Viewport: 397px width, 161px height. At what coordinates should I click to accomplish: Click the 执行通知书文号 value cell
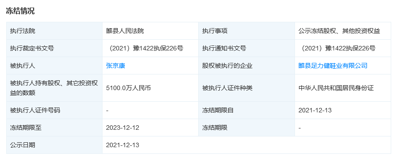(x=343, y=49)
